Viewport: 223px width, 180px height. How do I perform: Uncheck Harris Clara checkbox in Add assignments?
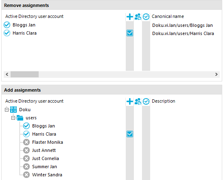tap(130, 134)
